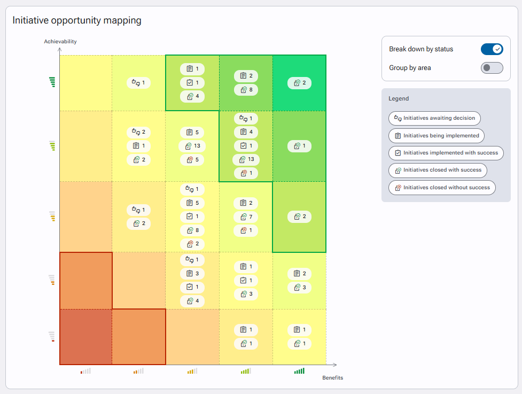Image resolution: width=522 pixels, height=394 pixels.
Task: Open the closed with success 13 badge in yellow cell
Action: point(192,146)
